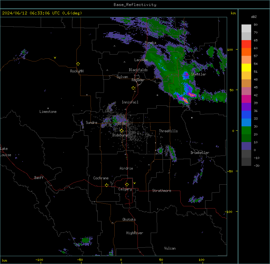The width and height of the screenshot is (270, 264).
Task: Click the 0 tick label on bottom axis
Action: [121, 260]
